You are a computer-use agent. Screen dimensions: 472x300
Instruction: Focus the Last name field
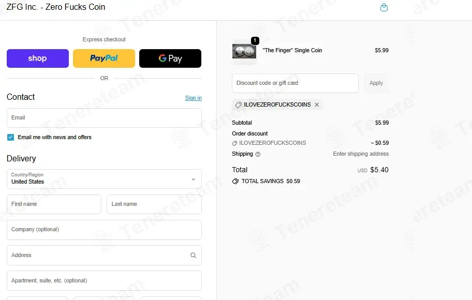[x=154, y=204]
